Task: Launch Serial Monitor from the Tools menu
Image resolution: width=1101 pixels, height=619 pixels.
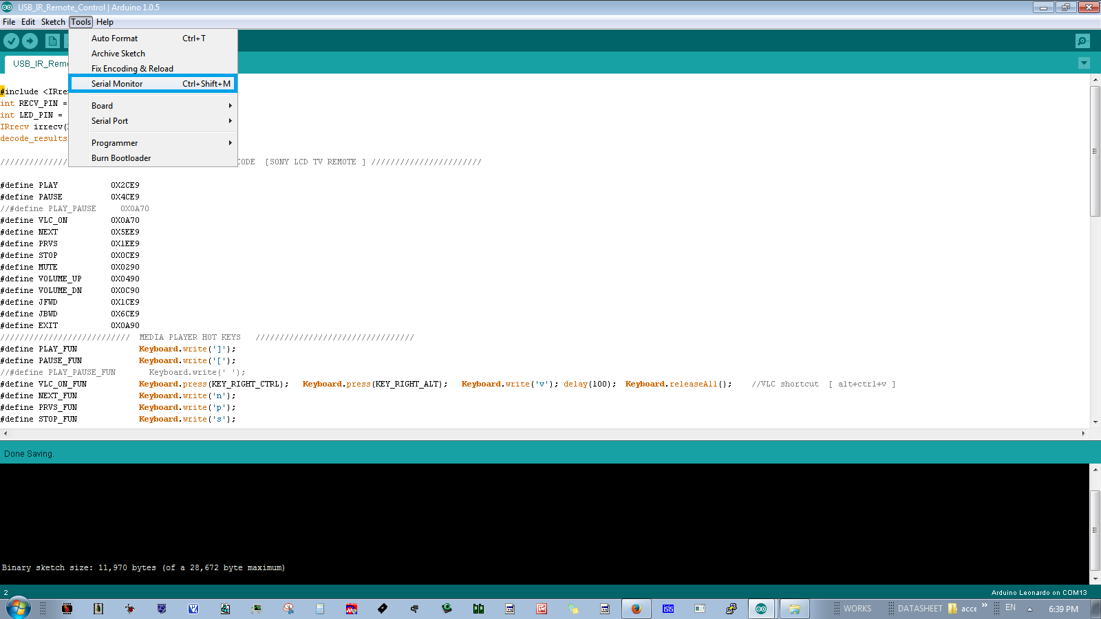Action: coord(153,84)
